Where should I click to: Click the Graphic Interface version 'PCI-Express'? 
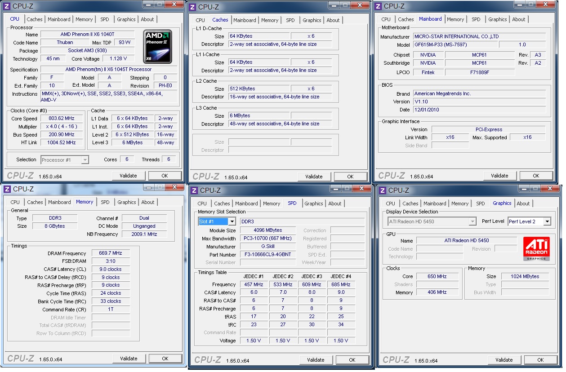(489, 129)
